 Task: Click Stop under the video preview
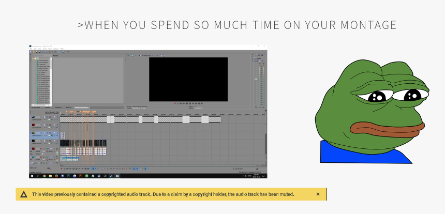190,103
